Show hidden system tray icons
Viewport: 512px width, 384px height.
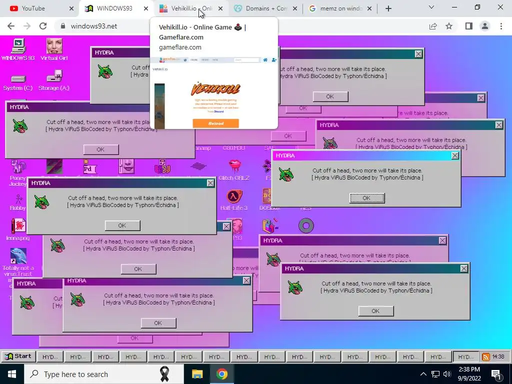point(423,374)
